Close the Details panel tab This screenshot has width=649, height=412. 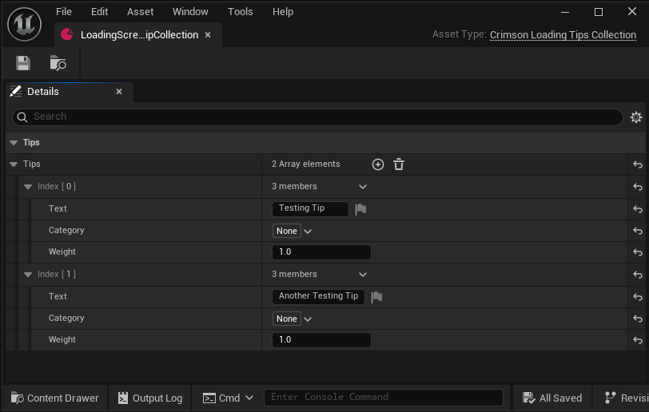pos(119,91)
